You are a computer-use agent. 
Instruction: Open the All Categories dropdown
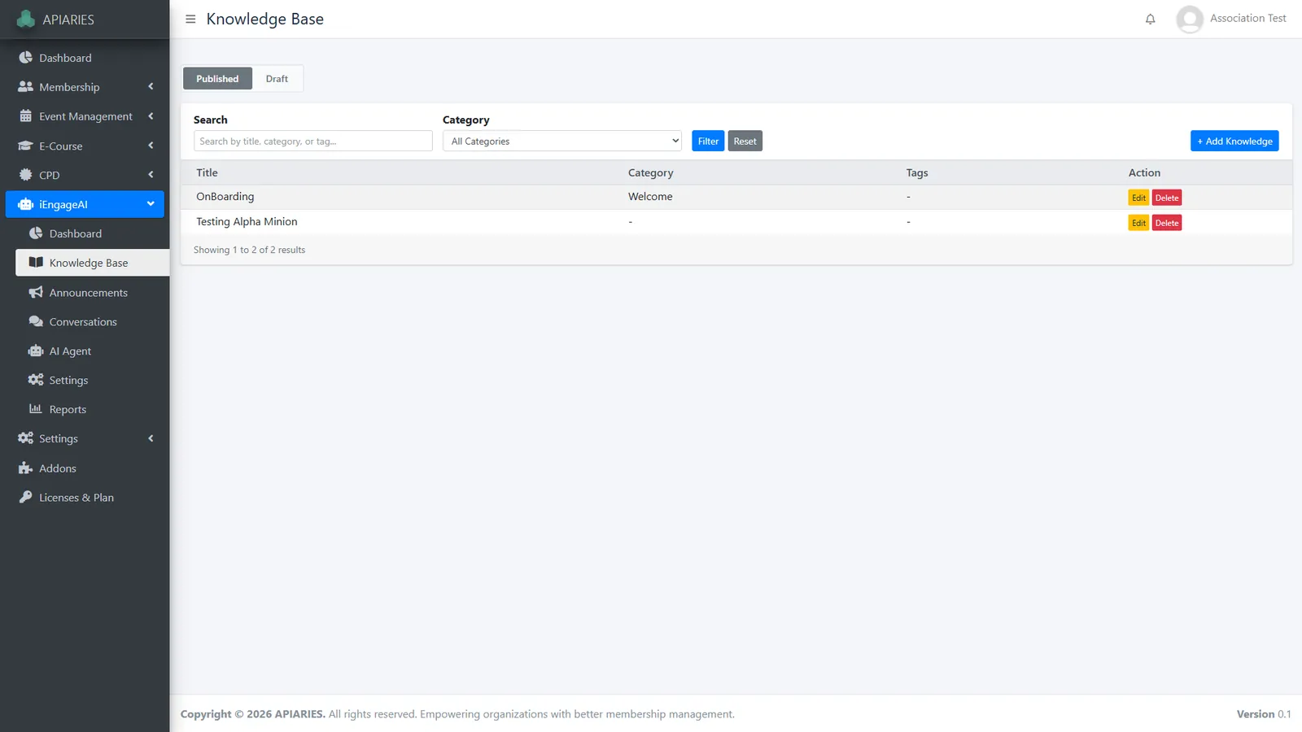[561, 141]
